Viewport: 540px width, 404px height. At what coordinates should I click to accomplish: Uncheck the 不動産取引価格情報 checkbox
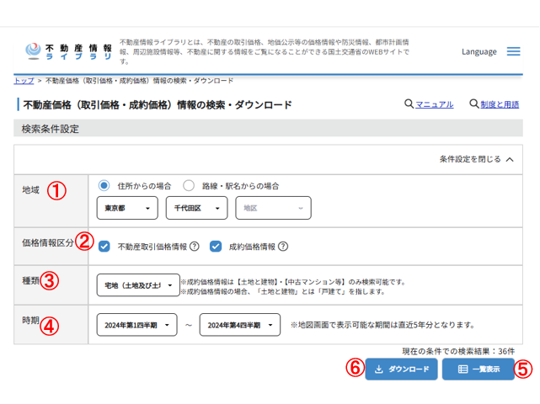pos(104,247)
